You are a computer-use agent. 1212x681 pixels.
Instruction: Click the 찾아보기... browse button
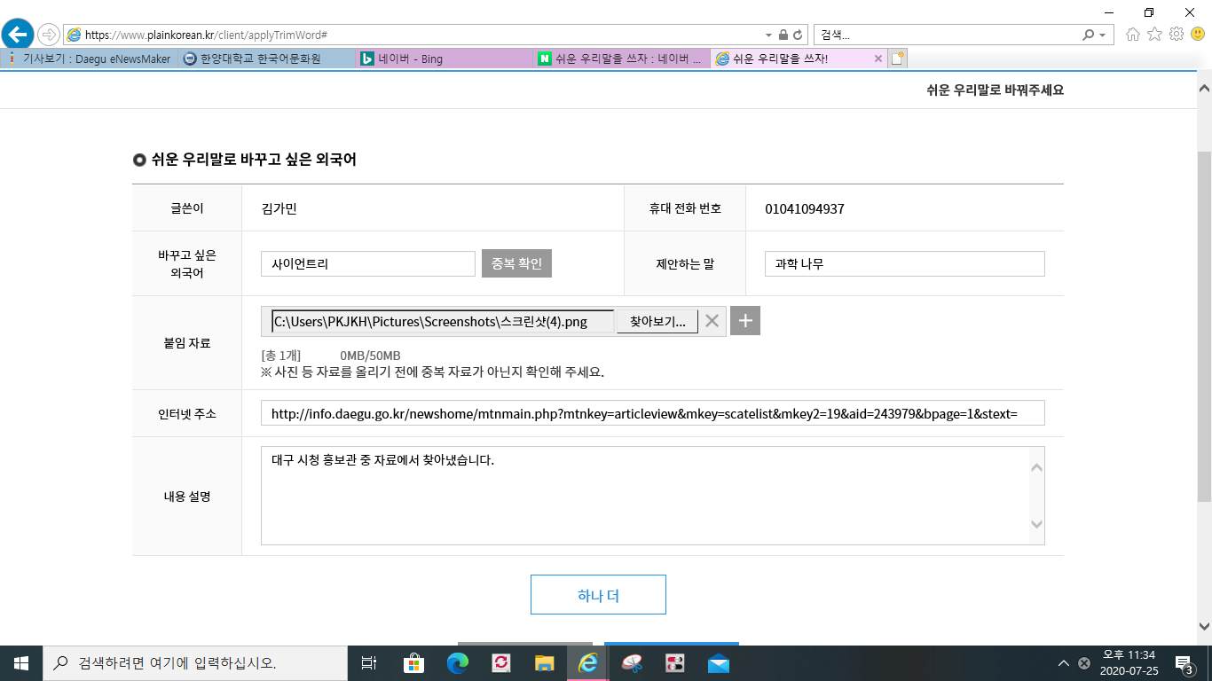pyautogui.click(x=657, y=321)
